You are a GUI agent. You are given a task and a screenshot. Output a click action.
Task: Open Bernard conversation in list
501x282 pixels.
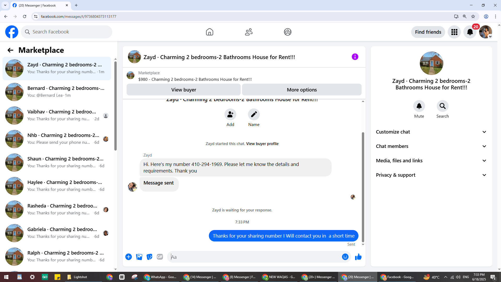point(57,92)
